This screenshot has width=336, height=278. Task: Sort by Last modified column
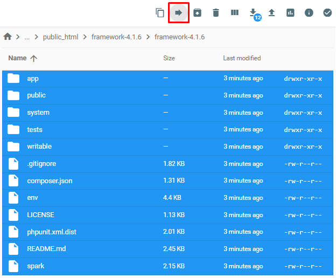pyautogui.click(x=242, y=58)
